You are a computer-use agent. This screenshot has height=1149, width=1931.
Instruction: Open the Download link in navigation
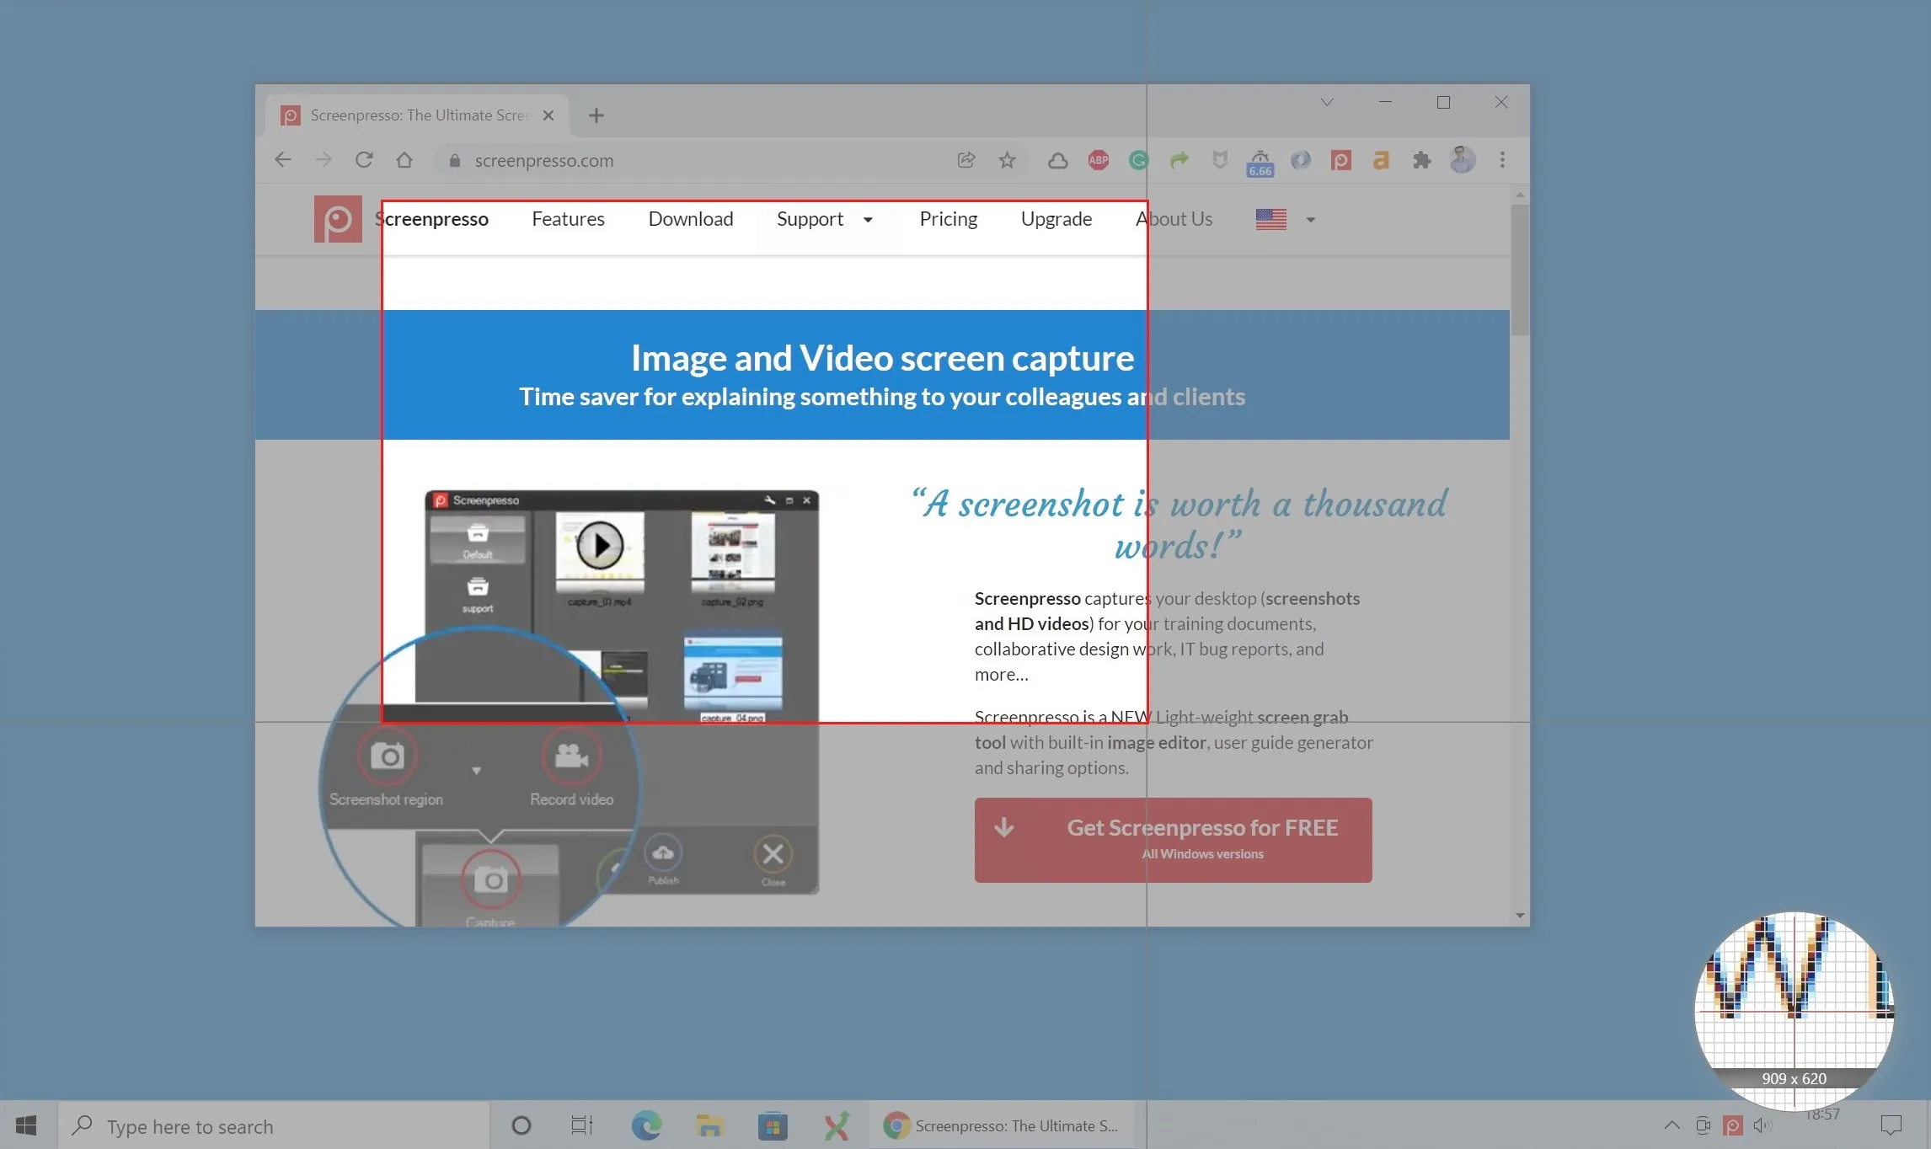690,219
